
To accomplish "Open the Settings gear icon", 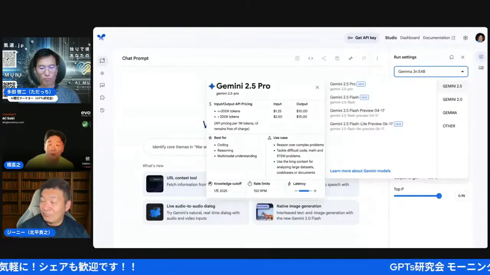I will click(x=465, y=38).
